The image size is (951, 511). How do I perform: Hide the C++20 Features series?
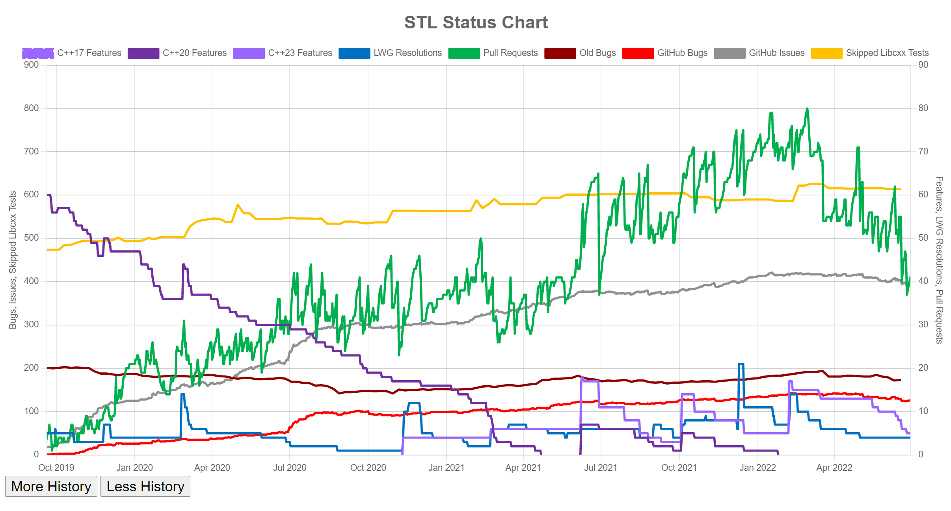point(194,53)
